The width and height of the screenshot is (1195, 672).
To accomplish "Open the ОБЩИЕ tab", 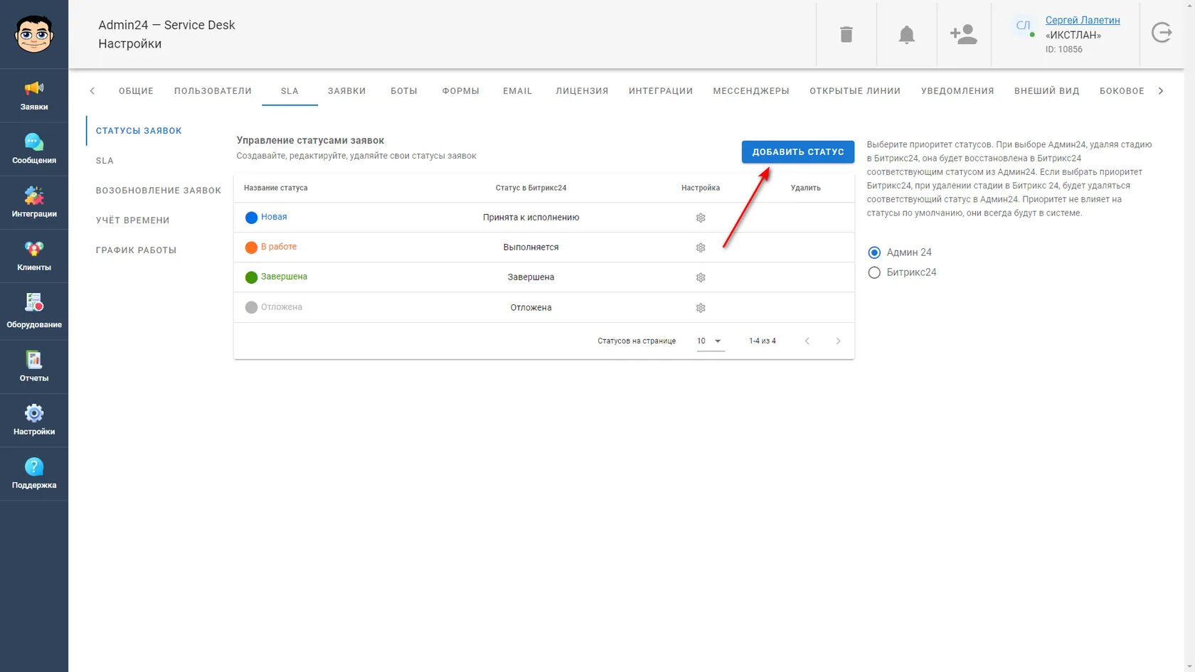I will click(x=136, y=91).
